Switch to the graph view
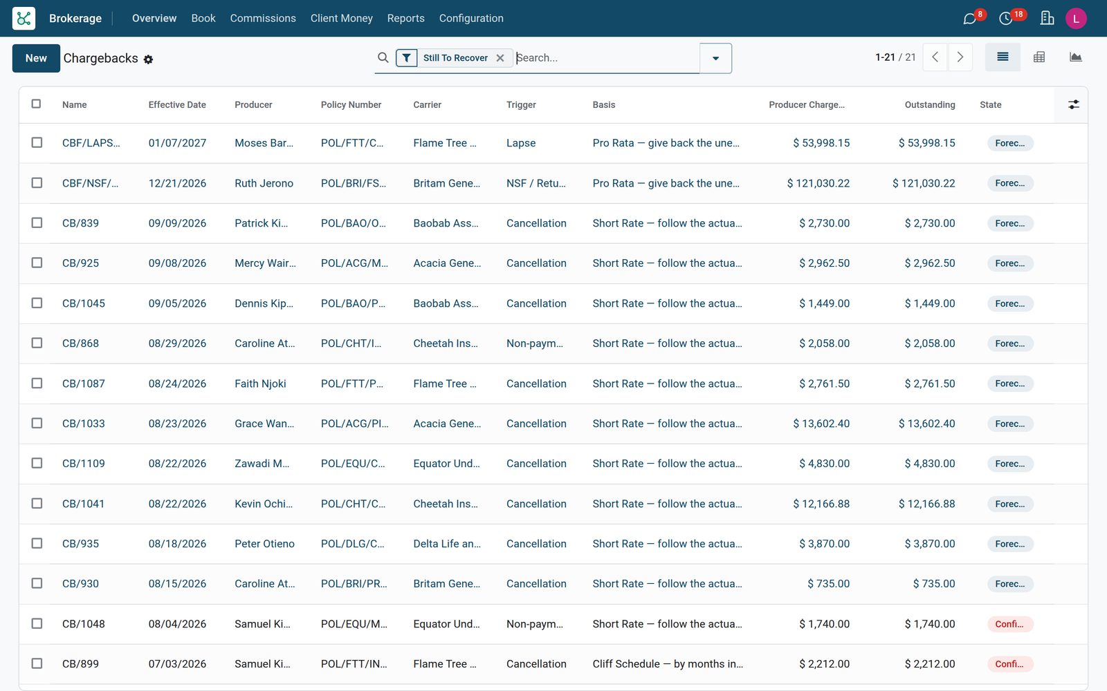 [x=1075, y=57]
